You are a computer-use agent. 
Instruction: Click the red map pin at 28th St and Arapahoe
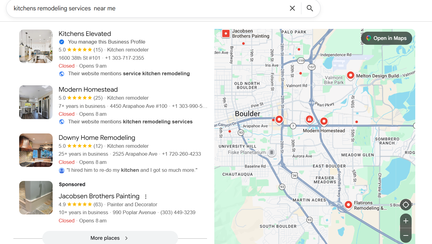point(279,119)
